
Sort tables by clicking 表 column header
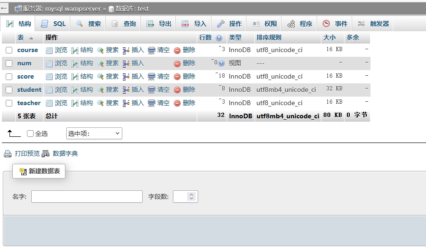coord(21,38)
